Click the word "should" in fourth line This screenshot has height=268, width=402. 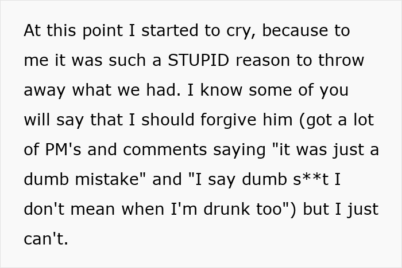(x=168, y=120)
